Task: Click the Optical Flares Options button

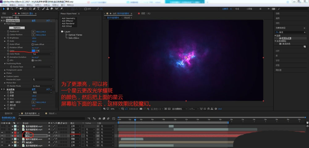Action: click(x=17, y=28)
